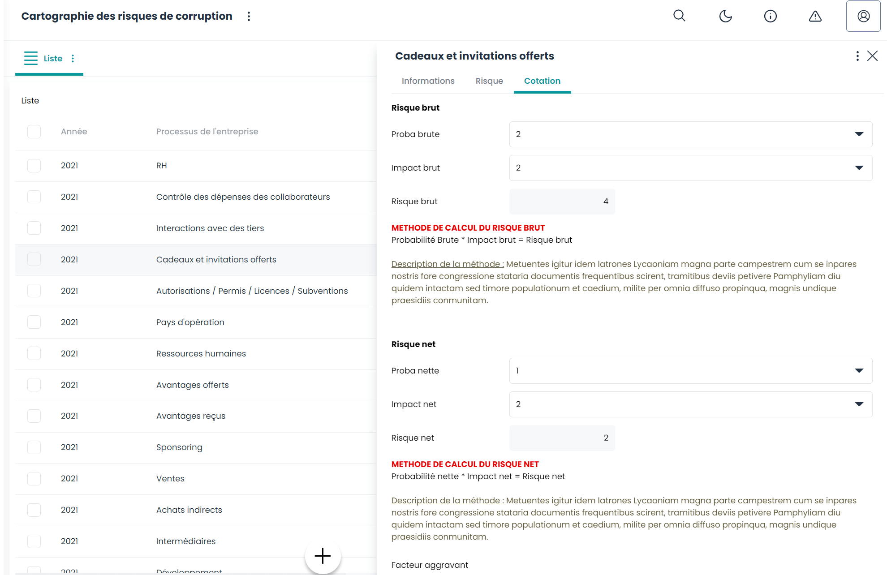The height and width of the screenshot is (575, 887).
Task: Click the Facteur aggravant label
Action: pyautogui.click(x=430, y=565)
